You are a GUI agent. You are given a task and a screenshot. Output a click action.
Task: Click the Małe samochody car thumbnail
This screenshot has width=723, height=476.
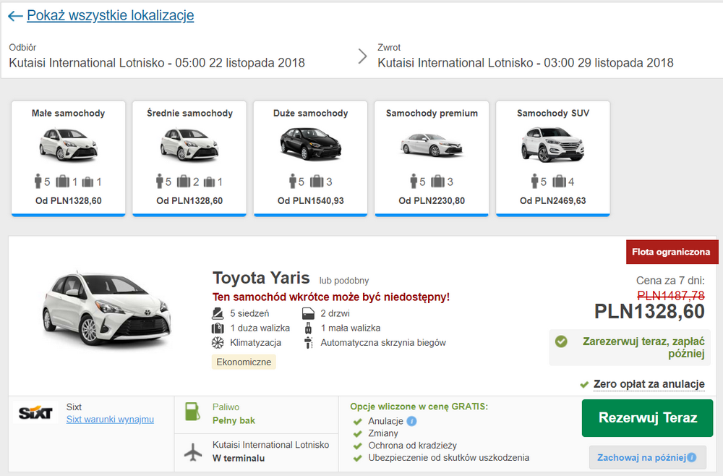pos(68,145)
